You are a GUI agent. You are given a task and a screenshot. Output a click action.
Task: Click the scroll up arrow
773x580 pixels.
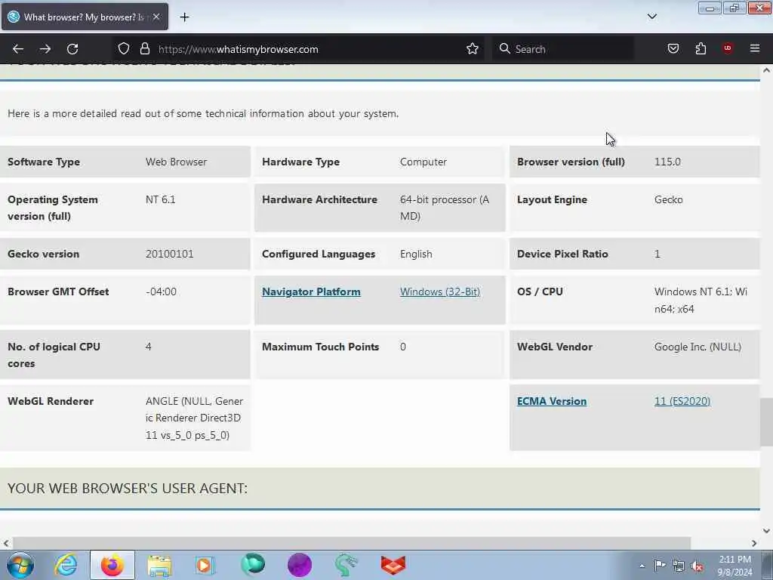click(767, 70)
